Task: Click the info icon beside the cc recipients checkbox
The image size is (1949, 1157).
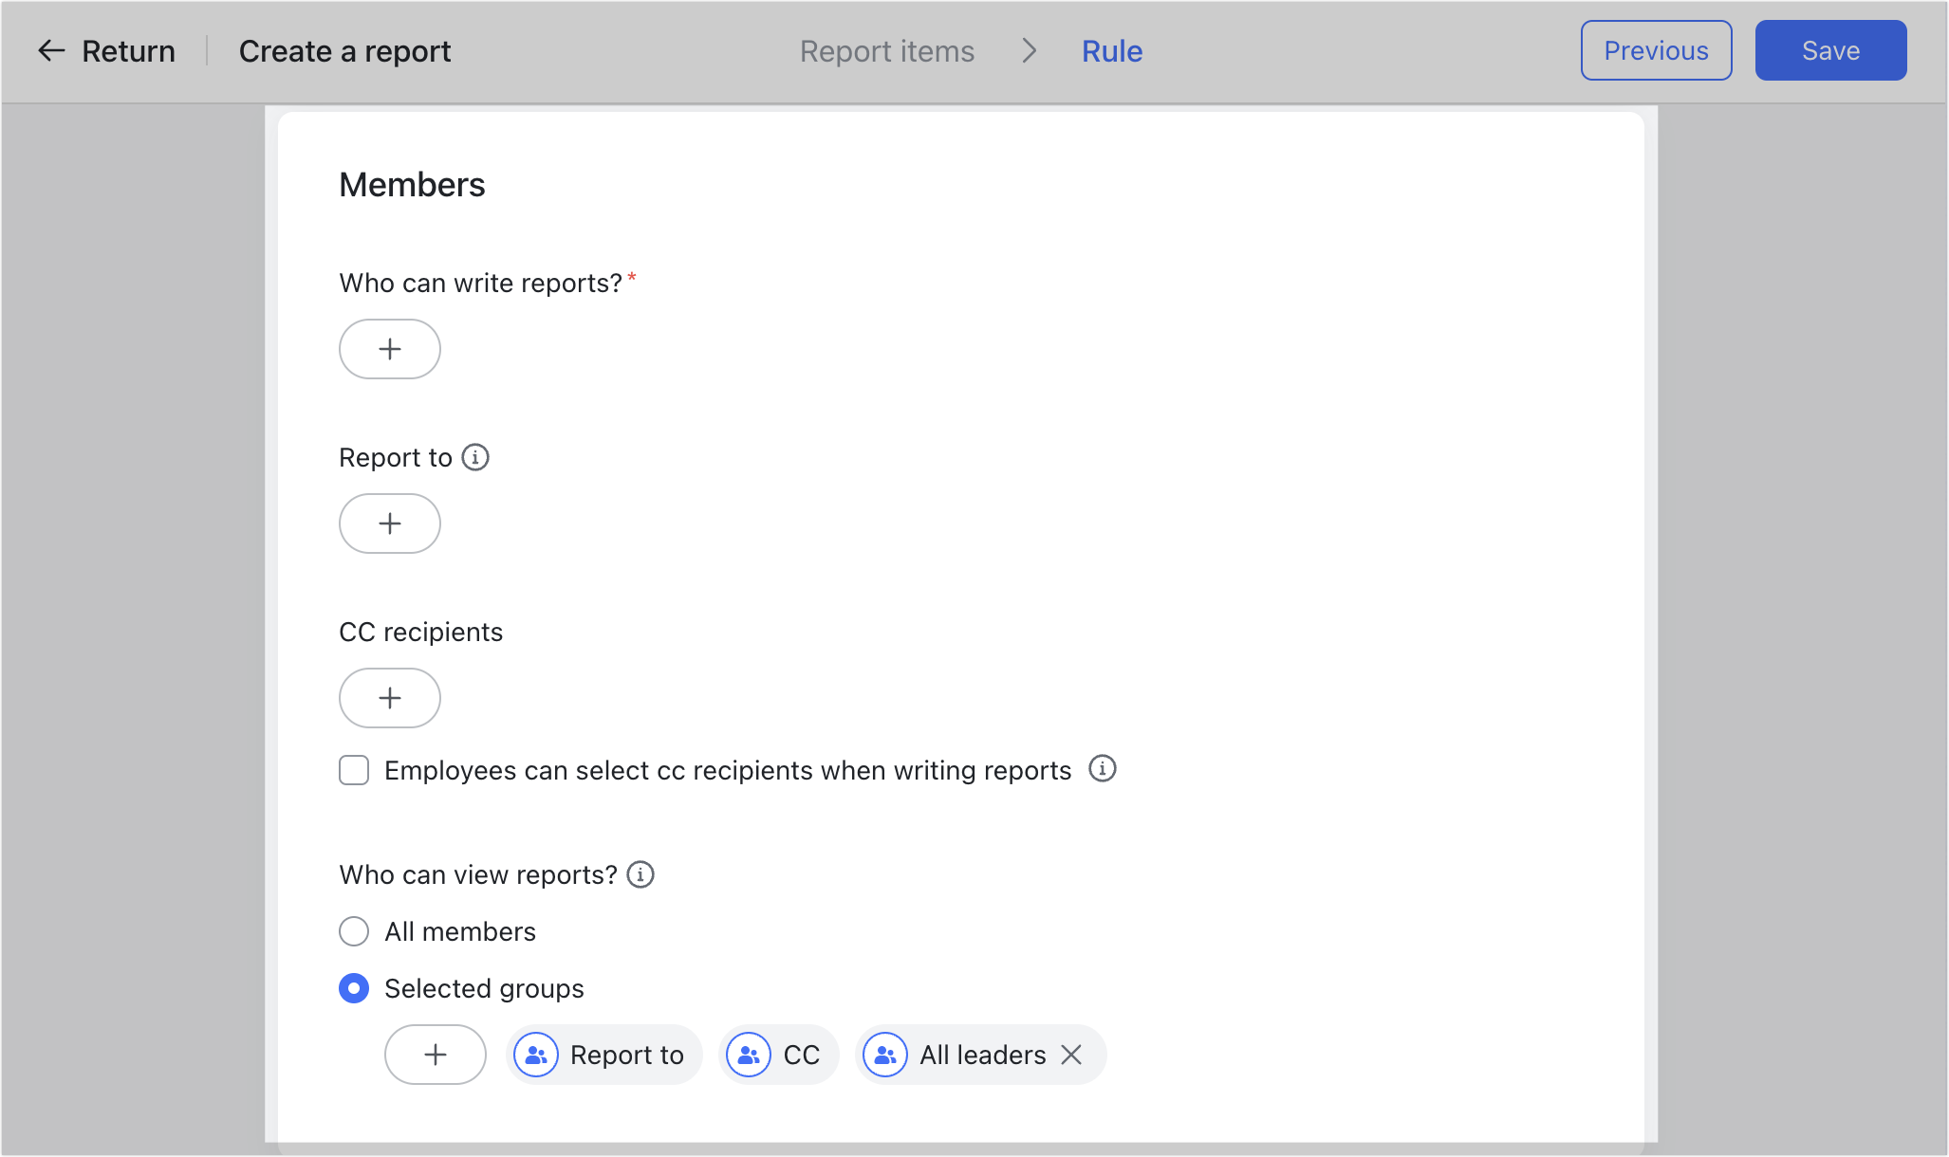Action: (x=1103, y=769)
